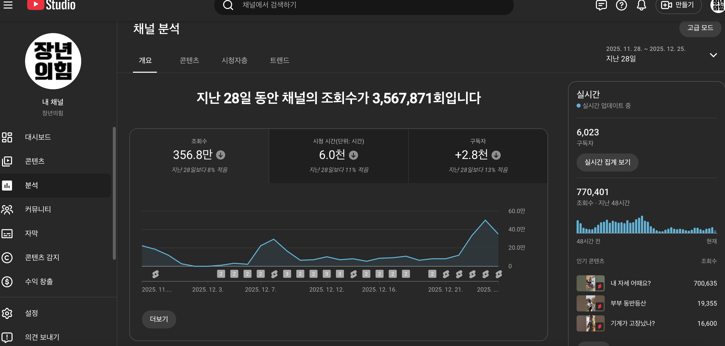This screenshot has height=346, width=725.
Task: Select the 콘텐츠 analytics tab
Action: coord(189,60)
